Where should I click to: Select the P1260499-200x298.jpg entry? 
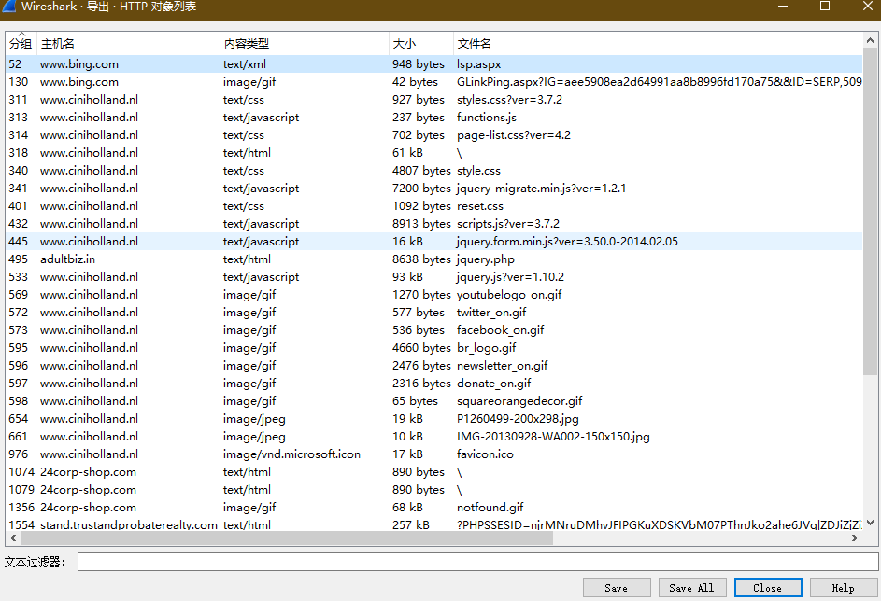tap(434, 419)
